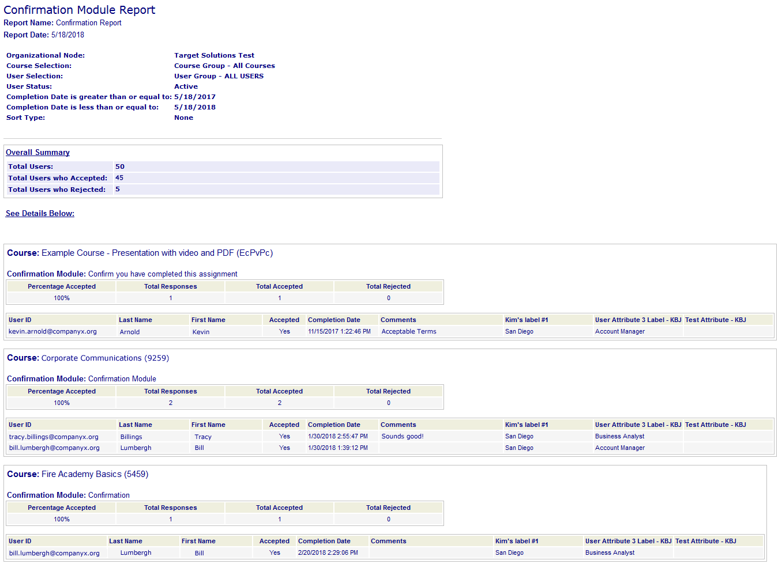Click the kevin.arnold@companyx.org user ID
This screenshot has height=564, width=782.
[52, 332]
